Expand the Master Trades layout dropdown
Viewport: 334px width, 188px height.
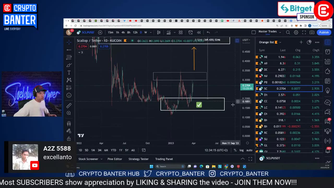280,32
